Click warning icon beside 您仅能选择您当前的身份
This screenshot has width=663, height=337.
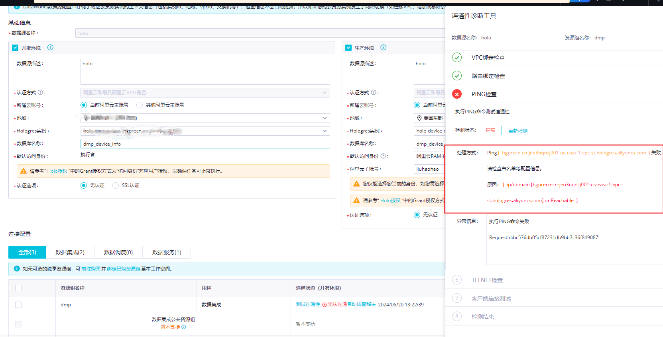pyautogui.click(x=357, y=183)
